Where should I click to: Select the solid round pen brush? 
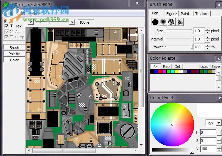pos(155,22)
